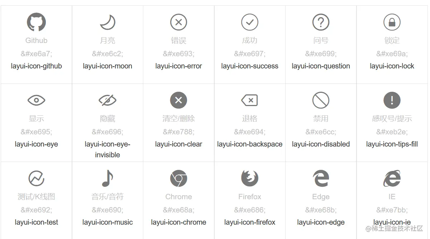
Task: Click the &#xe68a; unicode code
Action: (178, 210)
